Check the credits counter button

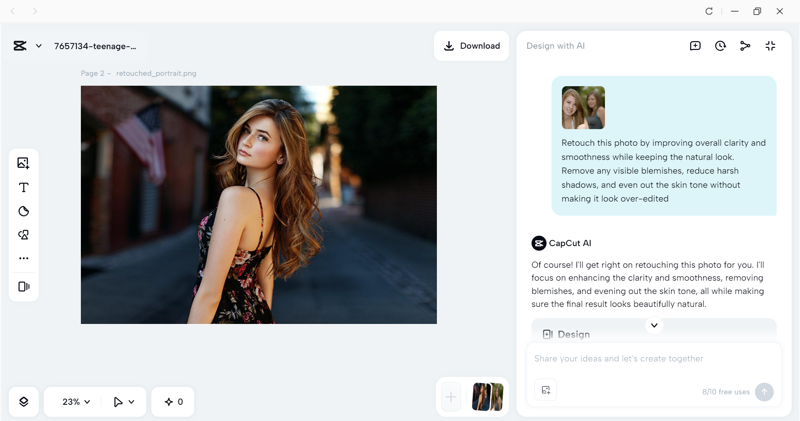coord(173,401)
